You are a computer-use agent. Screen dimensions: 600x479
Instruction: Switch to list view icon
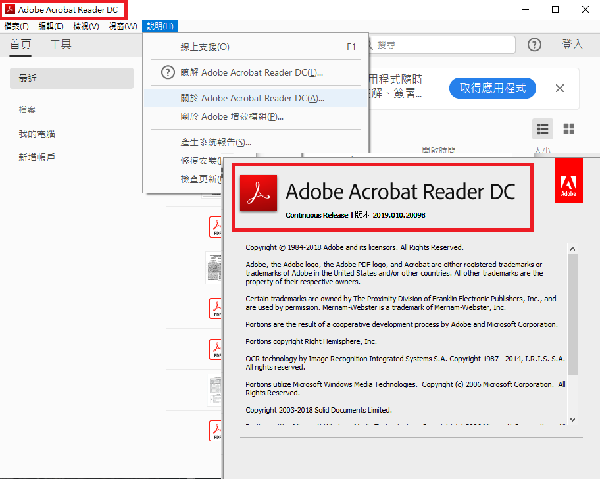click(x=543, y=129)
